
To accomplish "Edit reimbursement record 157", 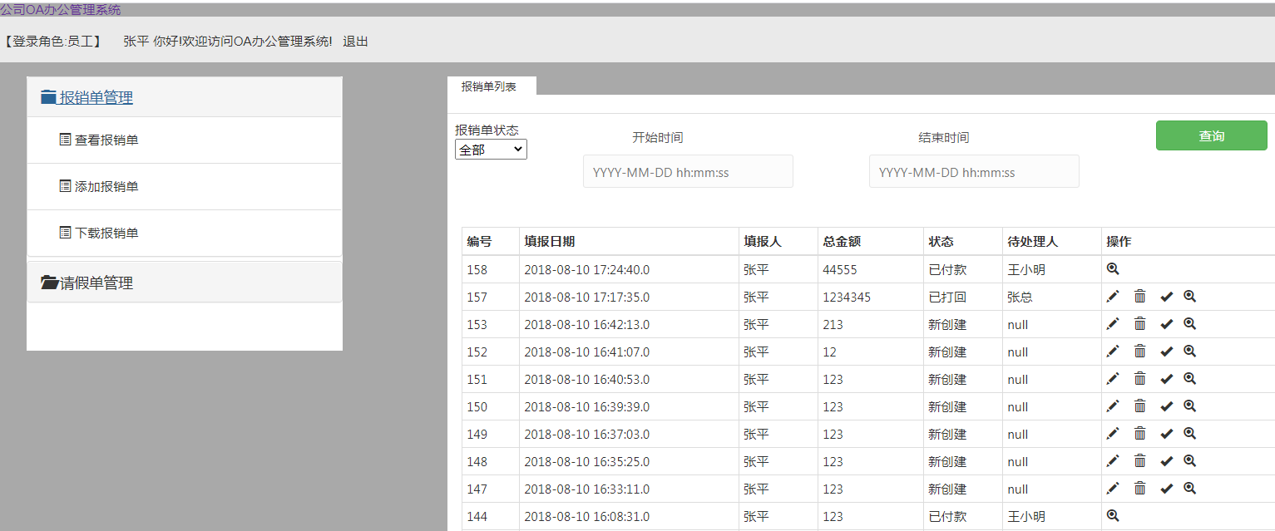I will (x=1113, y=297).
